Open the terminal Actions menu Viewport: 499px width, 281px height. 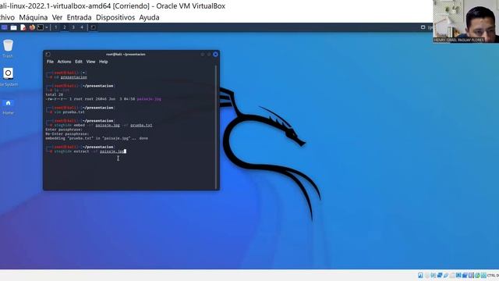point(64,62)
